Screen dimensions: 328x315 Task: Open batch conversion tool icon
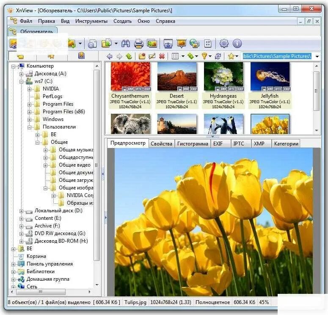click(152, 44)
